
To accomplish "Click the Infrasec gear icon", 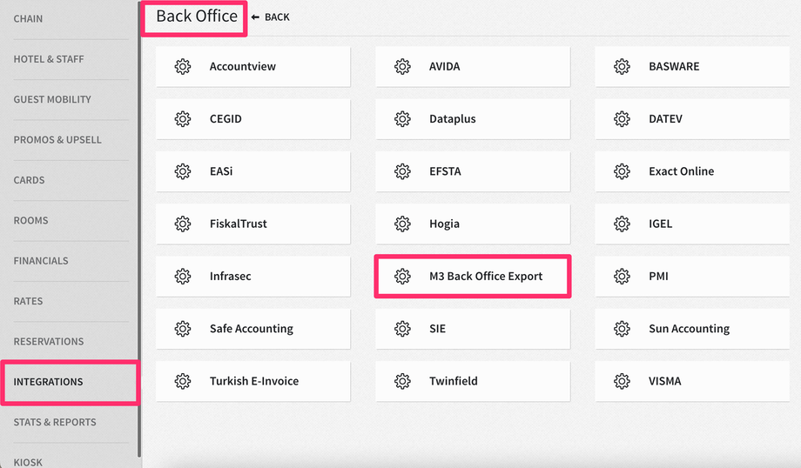I will (x=182, y=276).
